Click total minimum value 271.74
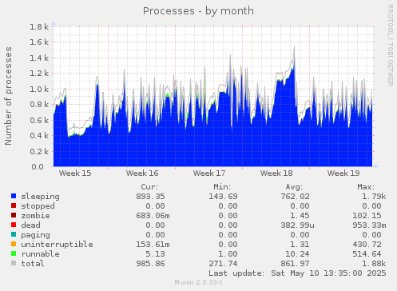This screenshot has width=397, height=291. 223,264
